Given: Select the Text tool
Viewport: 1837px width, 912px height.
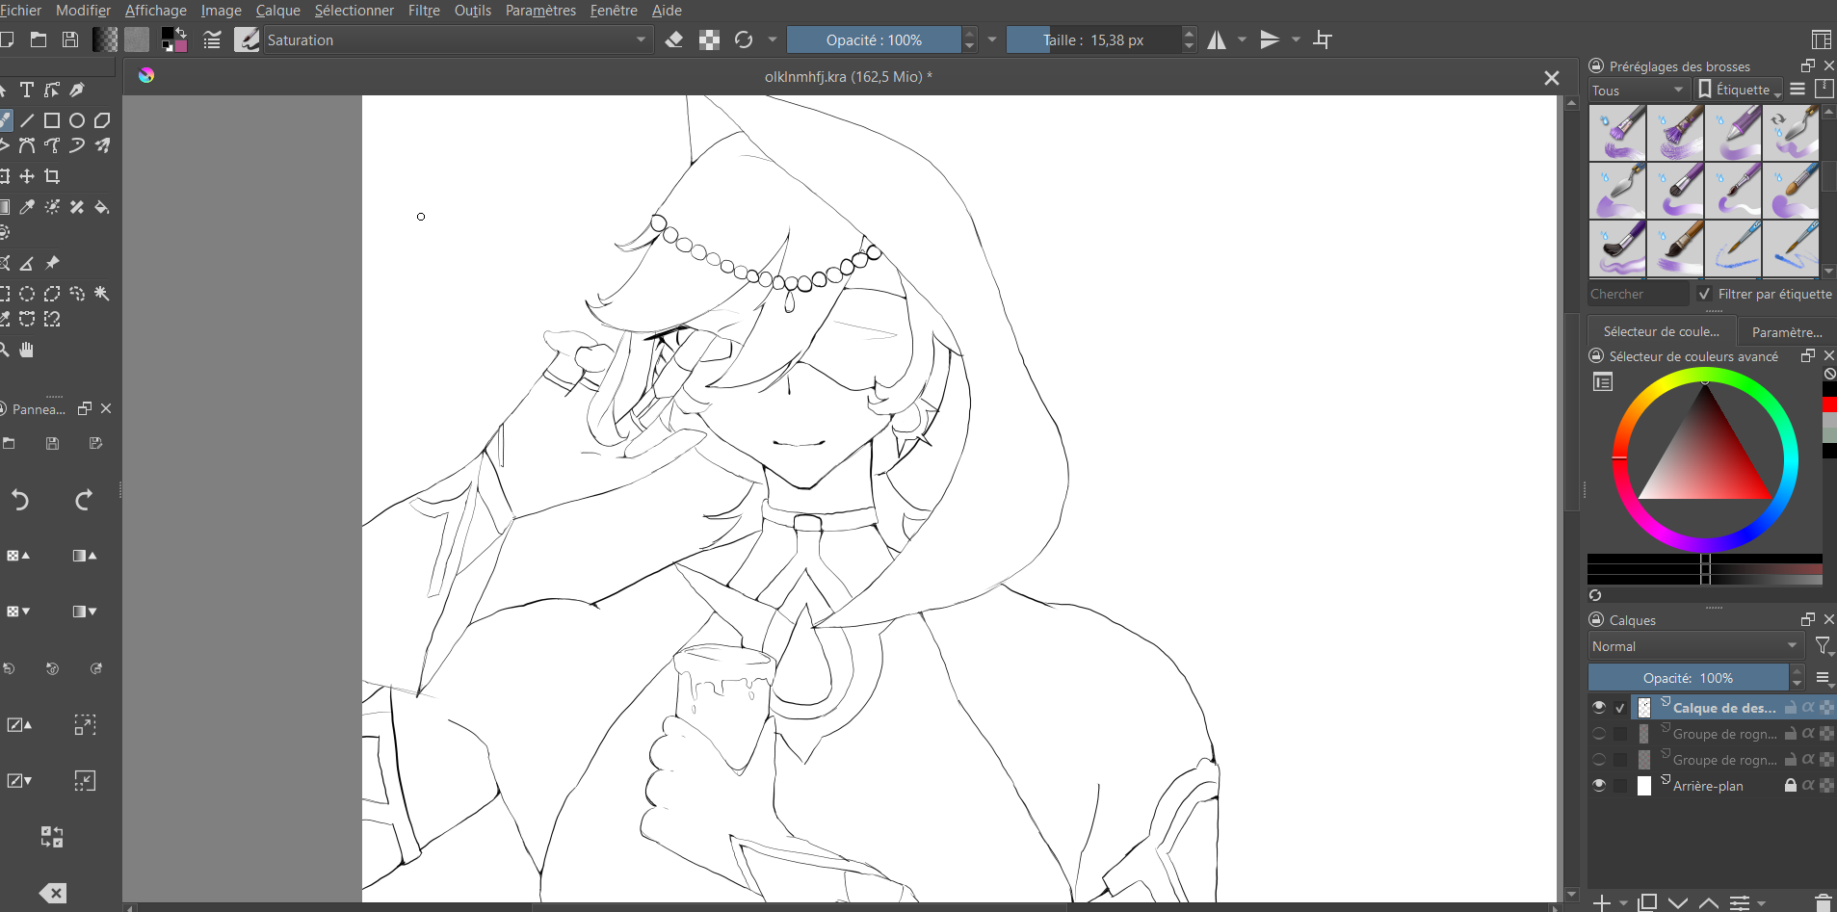Looking at the screenshot, I should point(27,91).
